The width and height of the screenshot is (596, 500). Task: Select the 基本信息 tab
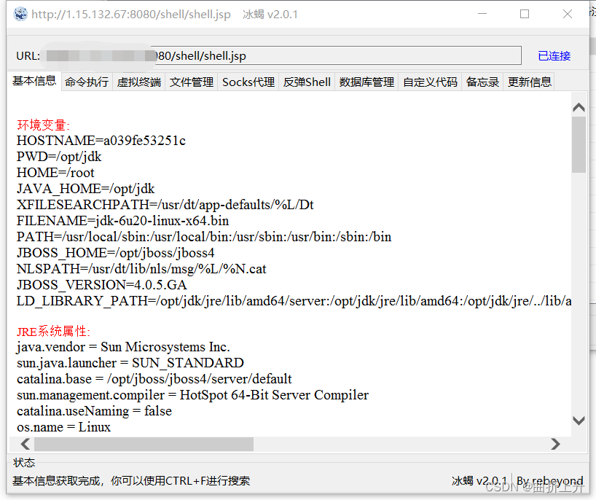[x=34, y=82]
